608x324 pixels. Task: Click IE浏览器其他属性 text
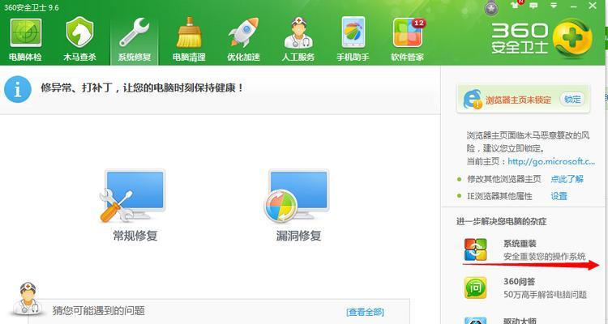[x=499, y=196]
